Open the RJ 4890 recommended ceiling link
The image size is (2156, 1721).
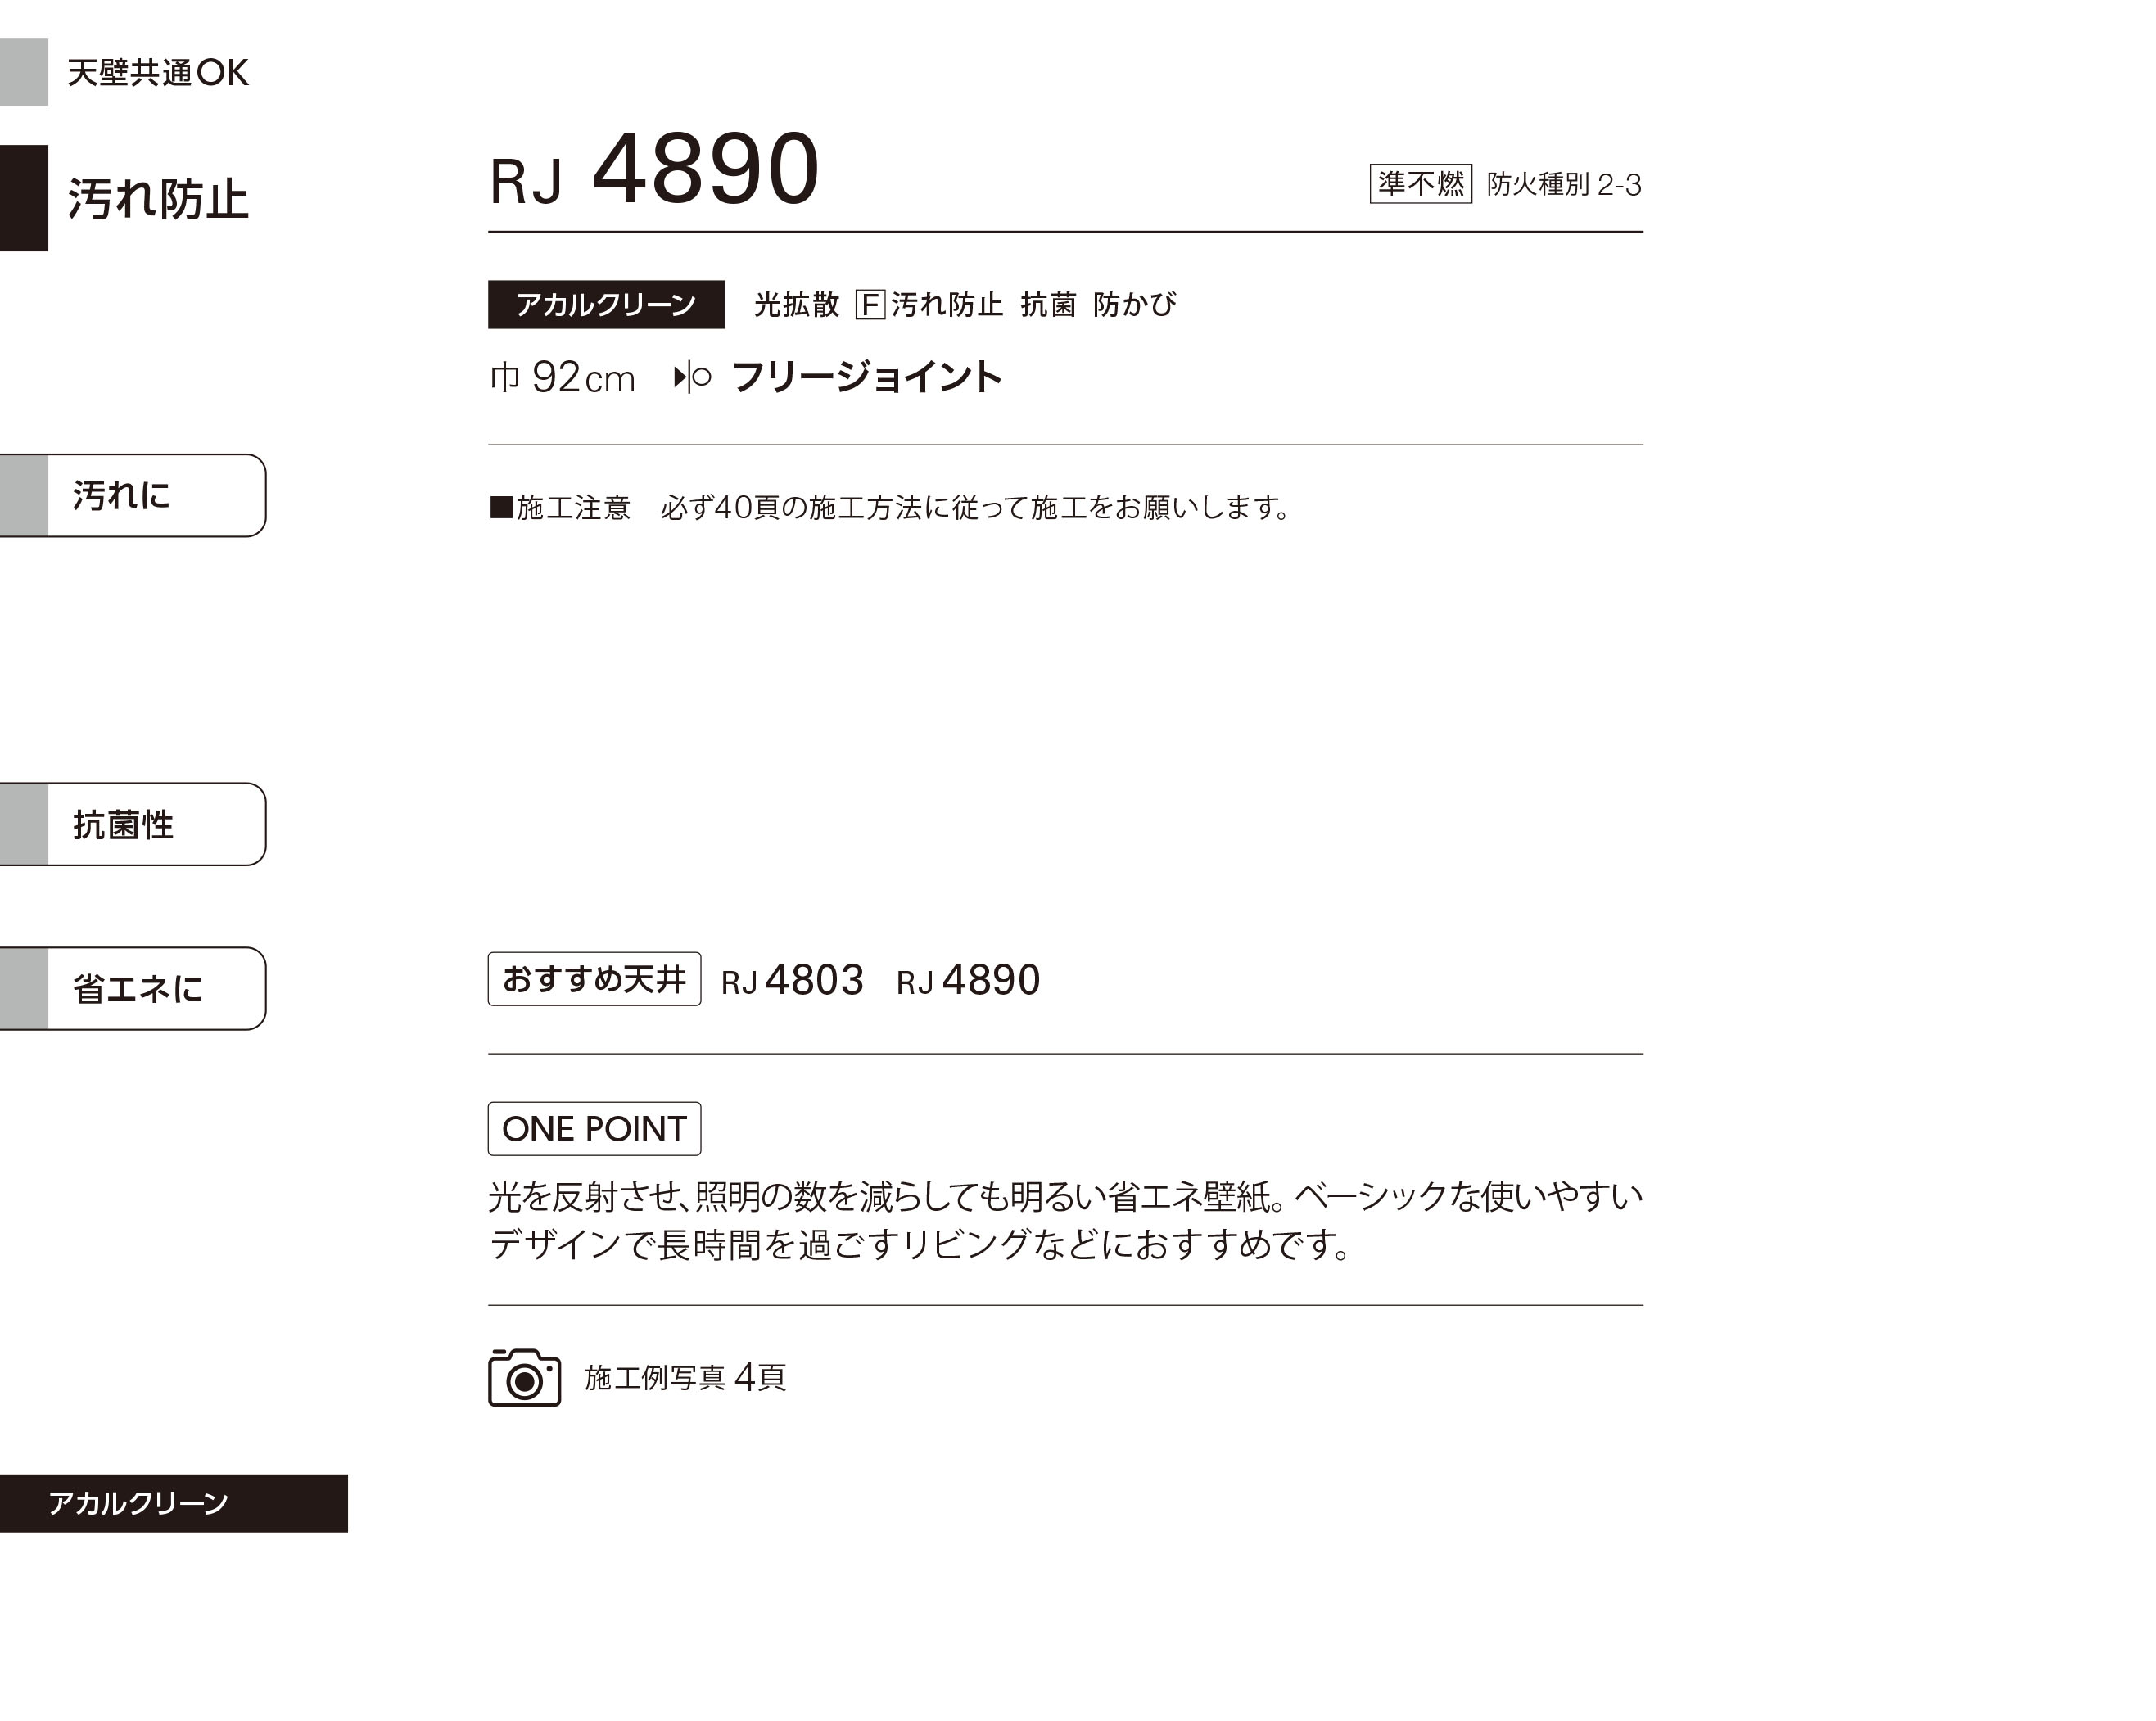tap(968, 980)
